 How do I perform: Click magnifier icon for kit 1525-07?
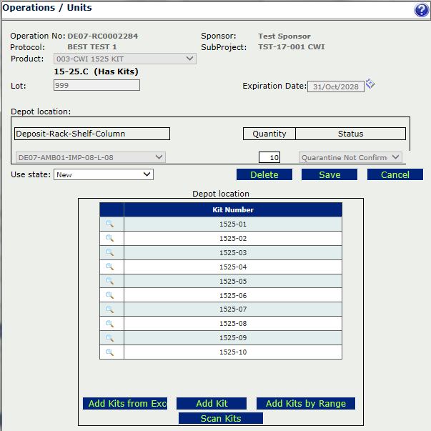(x=109, y=309)
